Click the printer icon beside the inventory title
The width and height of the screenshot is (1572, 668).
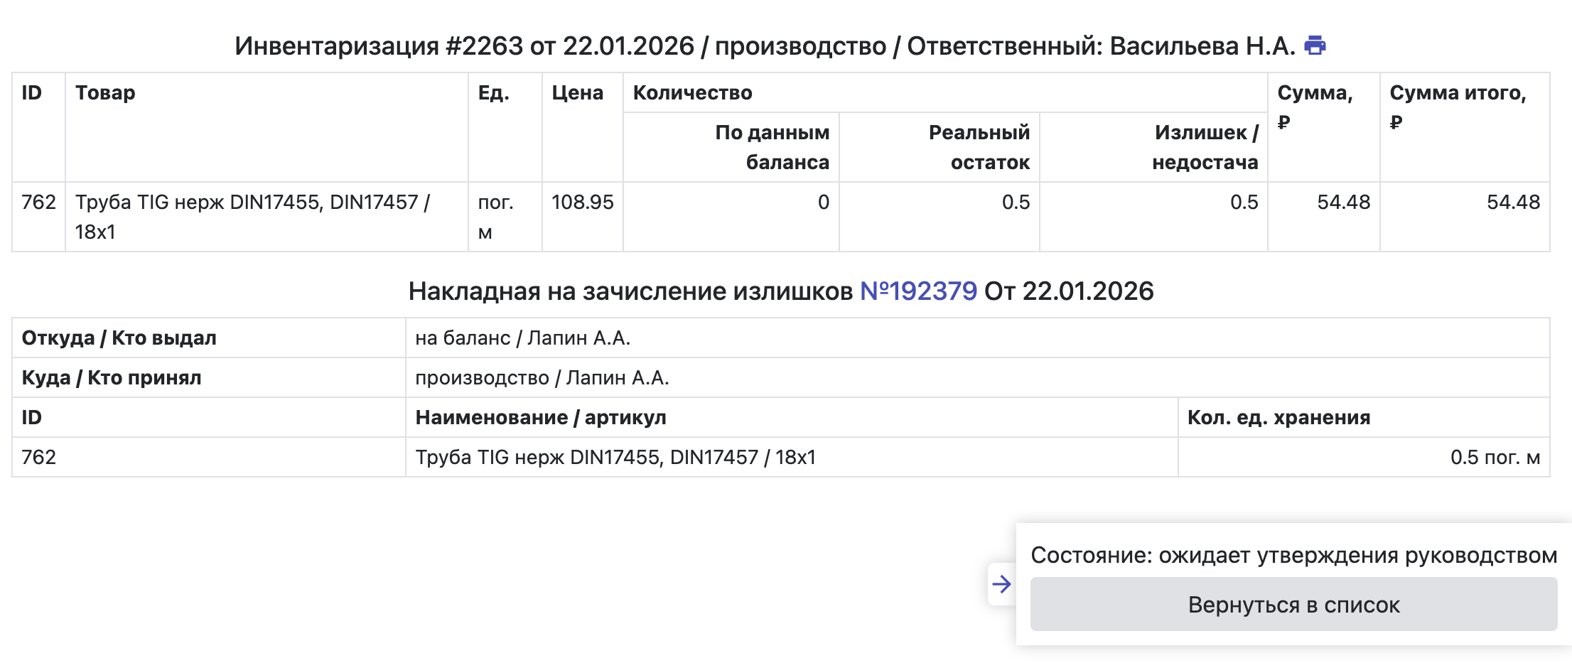[1315, 45]
